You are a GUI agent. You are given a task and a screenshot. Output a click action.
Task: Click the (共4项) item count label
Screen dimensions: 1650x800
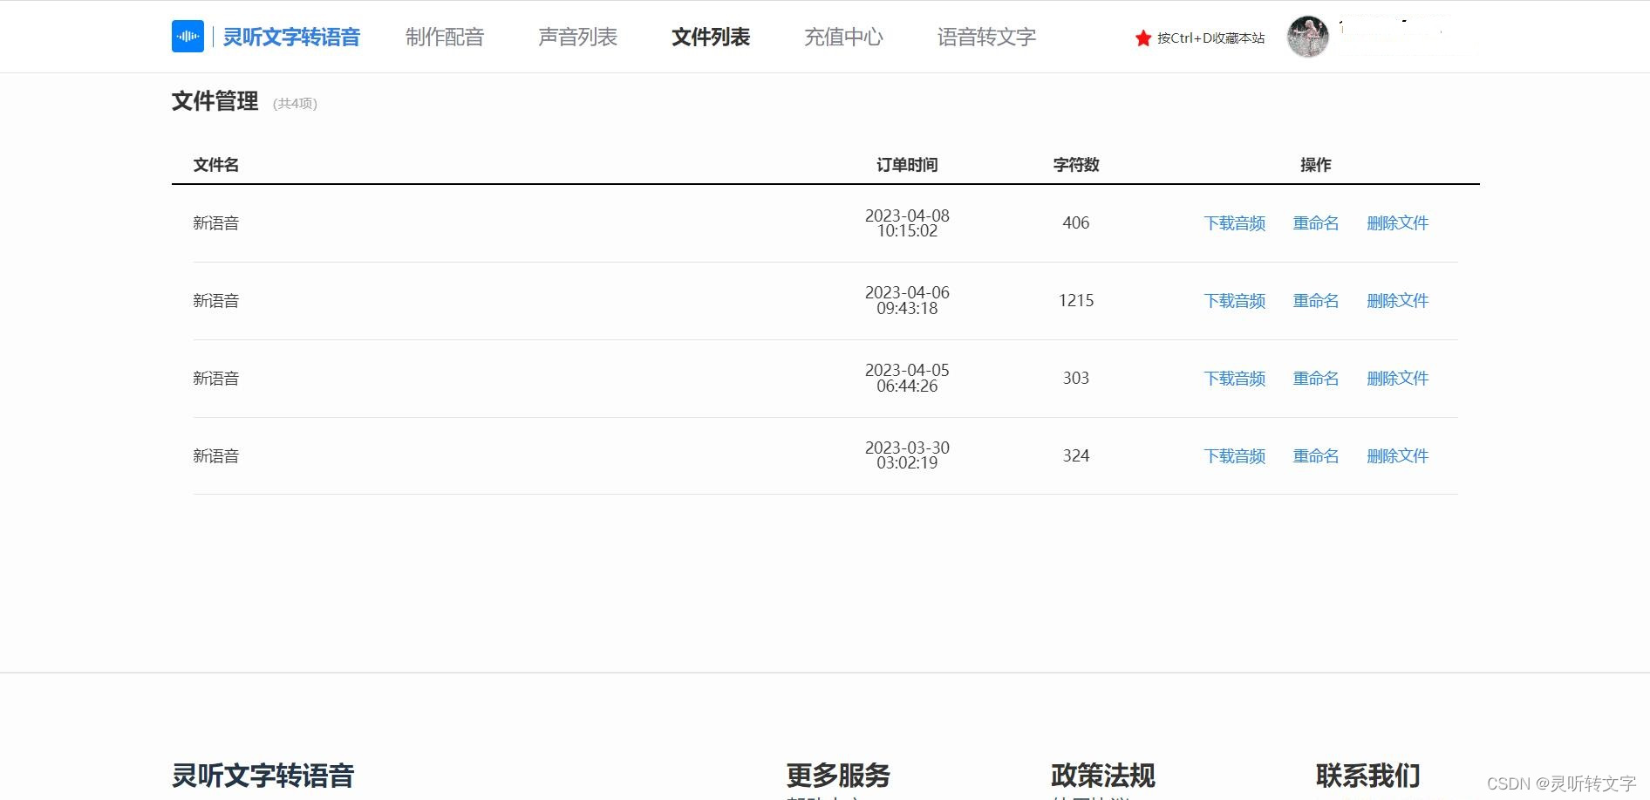[295, 104]
